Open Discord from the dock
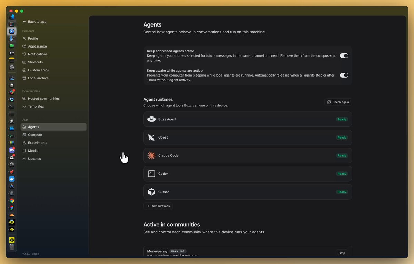The height and width of the screenshot is (264, 414). point(12,150)
